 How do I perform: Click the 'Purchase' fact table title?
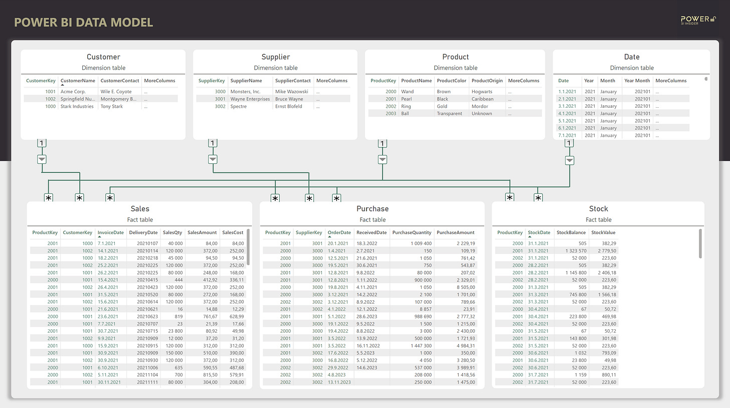pyautogui.click(x=373, y=209)
